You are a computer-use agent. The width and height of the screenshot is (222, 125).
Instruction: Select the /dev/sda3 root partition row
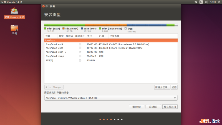(111, 52)
